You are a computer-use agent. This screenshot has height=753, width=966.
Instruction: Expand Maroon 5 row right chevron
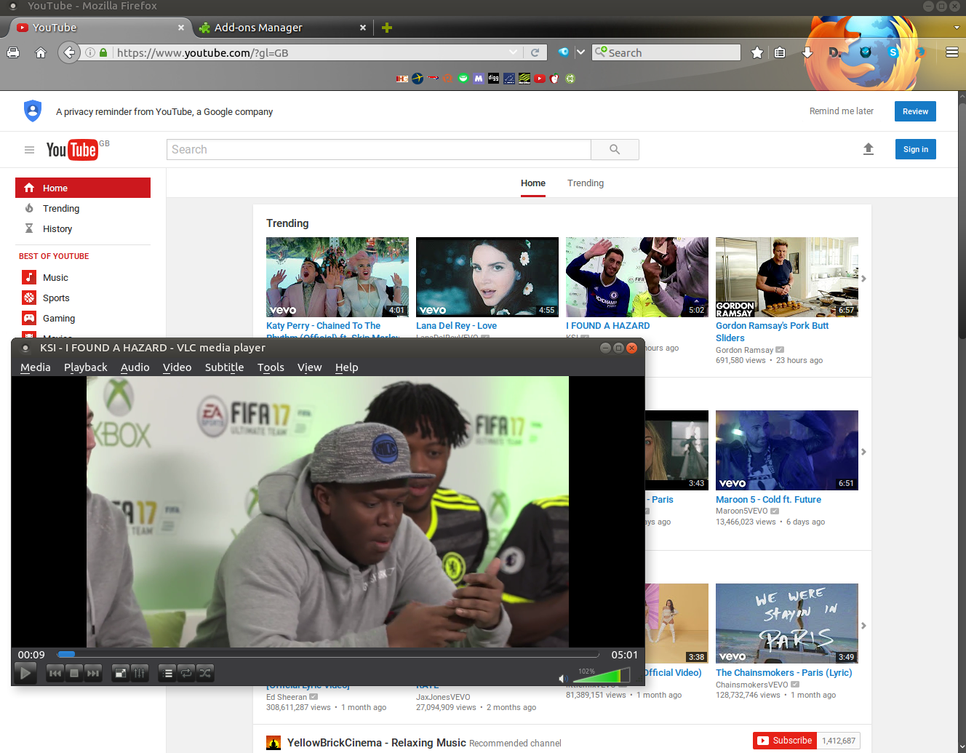[x=863, y=452]
